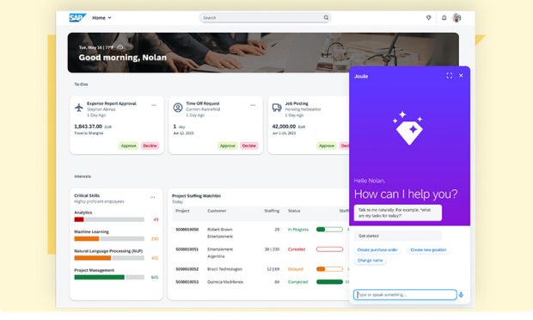Open Critical Skills card overflow menu
Screen dimensions: 533x320
[x=153, y=197]
